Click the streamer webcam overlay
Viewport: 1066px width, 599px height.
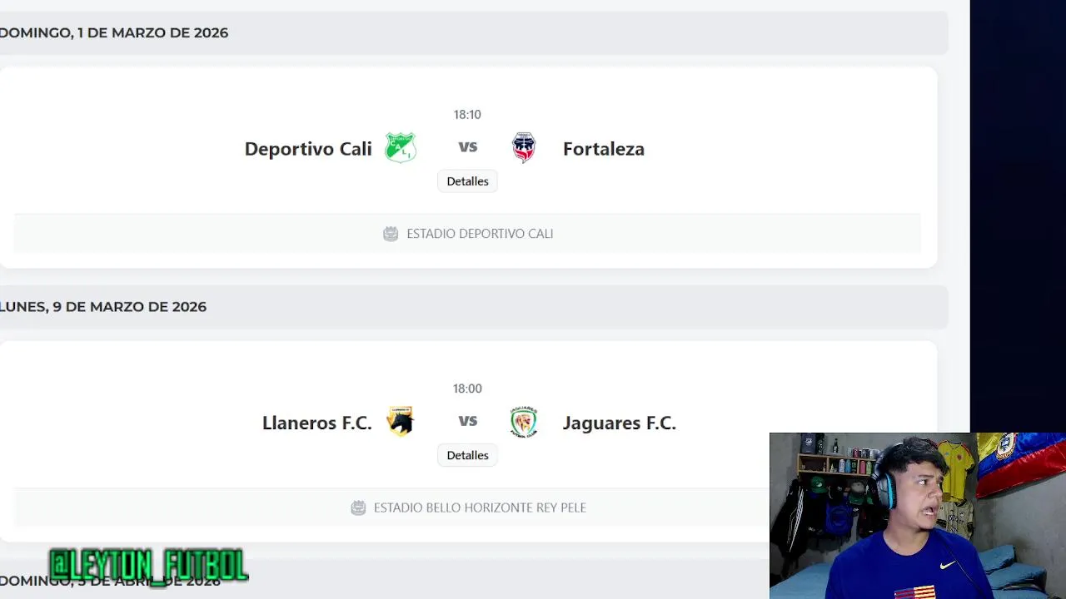pos(917,516)
